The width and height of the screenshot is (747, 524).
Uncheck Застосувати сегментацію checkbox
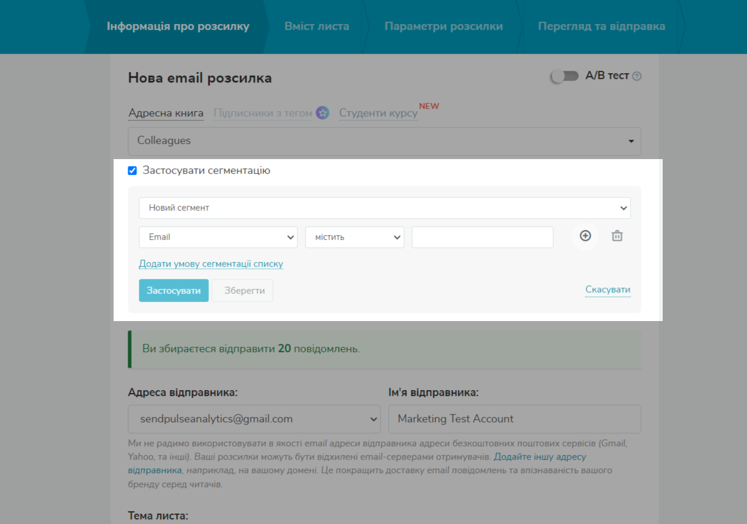pos(132,171)
